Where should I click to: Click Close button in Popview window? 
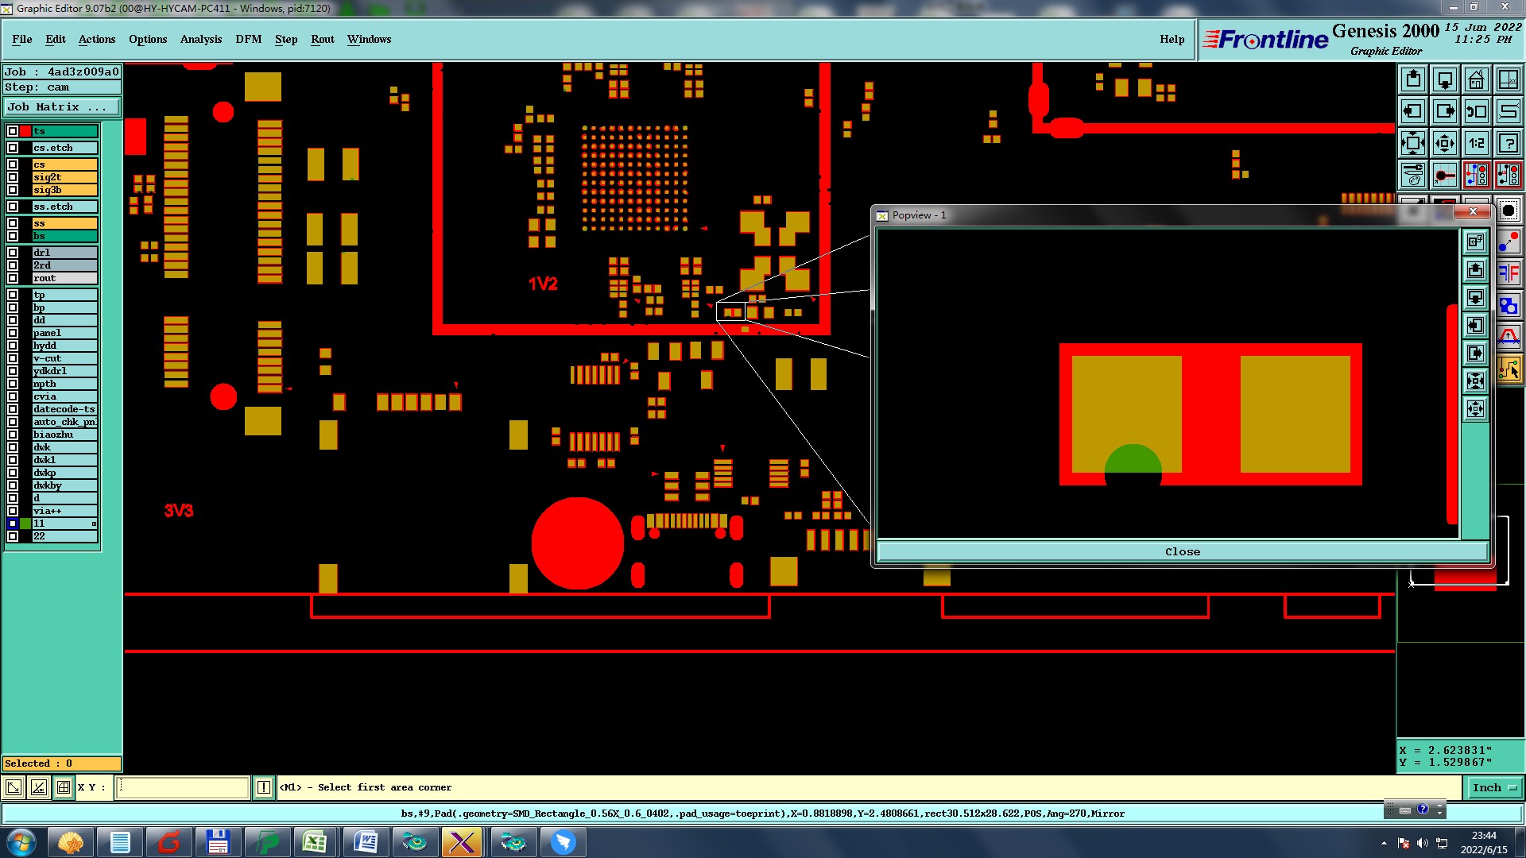[x=1182, y=551]
